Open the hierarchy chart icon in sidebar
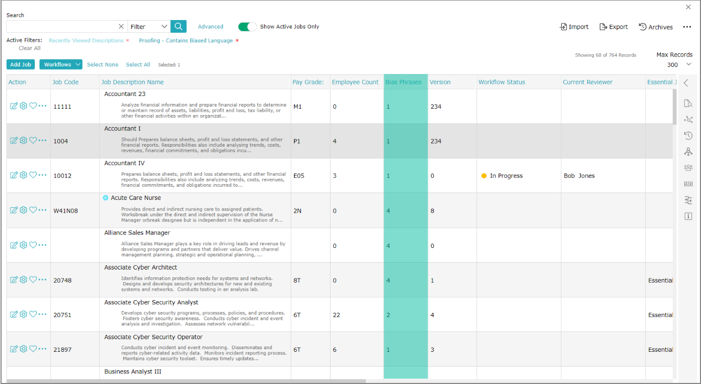The width and height of the screenshot is (701, 384). coord(688,152)
